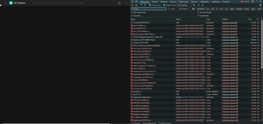
Task: Stop recording network log with red record icon
Action: pyautogui.click(x=133, y=5)
